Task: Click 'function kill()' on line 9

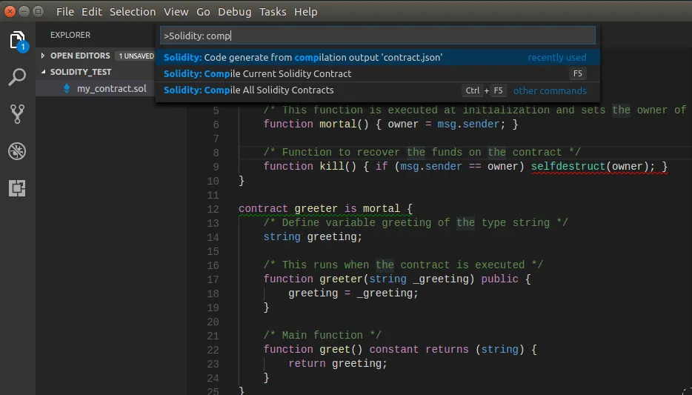Action: tap(310, 167)
